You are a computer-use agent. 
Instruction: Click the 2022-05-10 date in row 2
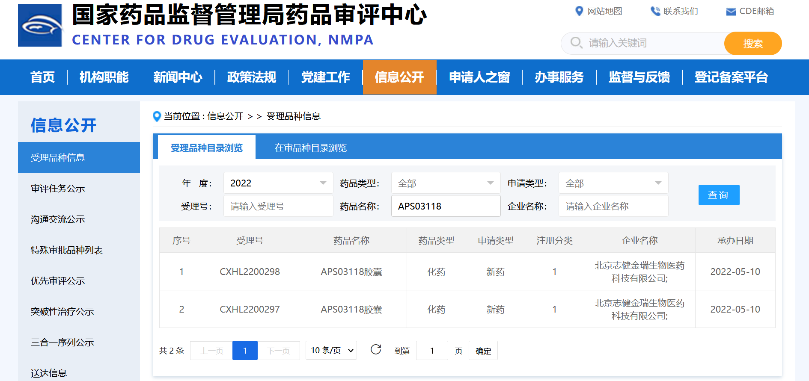[x=735, y=309]
